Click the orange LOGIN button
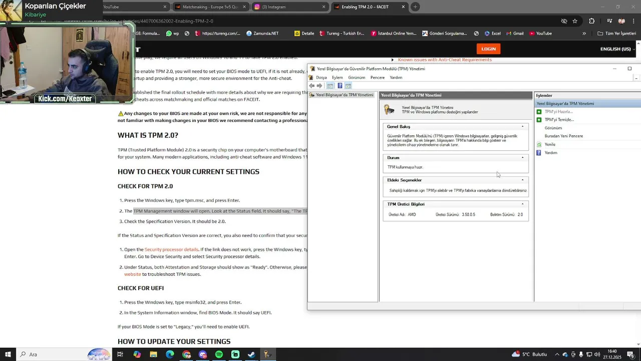This screenshot has height=361, width=641. (488, 49)
